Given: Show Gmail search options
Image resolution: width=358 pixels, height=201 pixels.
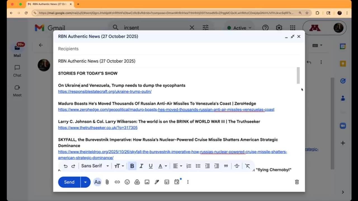Looking at the screenshot, I should (206, 28).
